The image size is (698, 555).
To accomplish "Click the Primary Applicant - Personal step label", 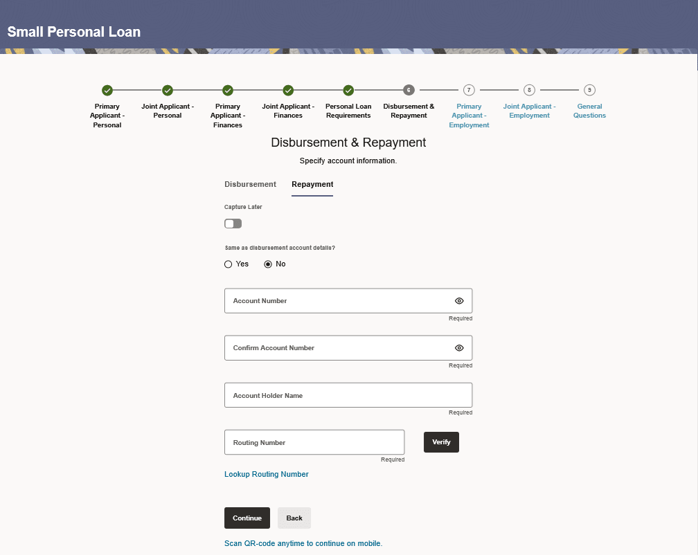I will [x=107, y=116].
